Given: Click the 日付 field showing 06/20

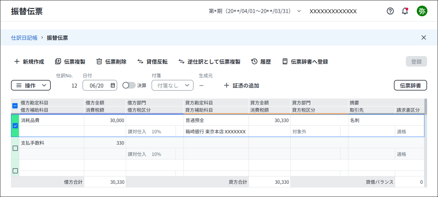Looking at the screenshot, I should [100, 85].
